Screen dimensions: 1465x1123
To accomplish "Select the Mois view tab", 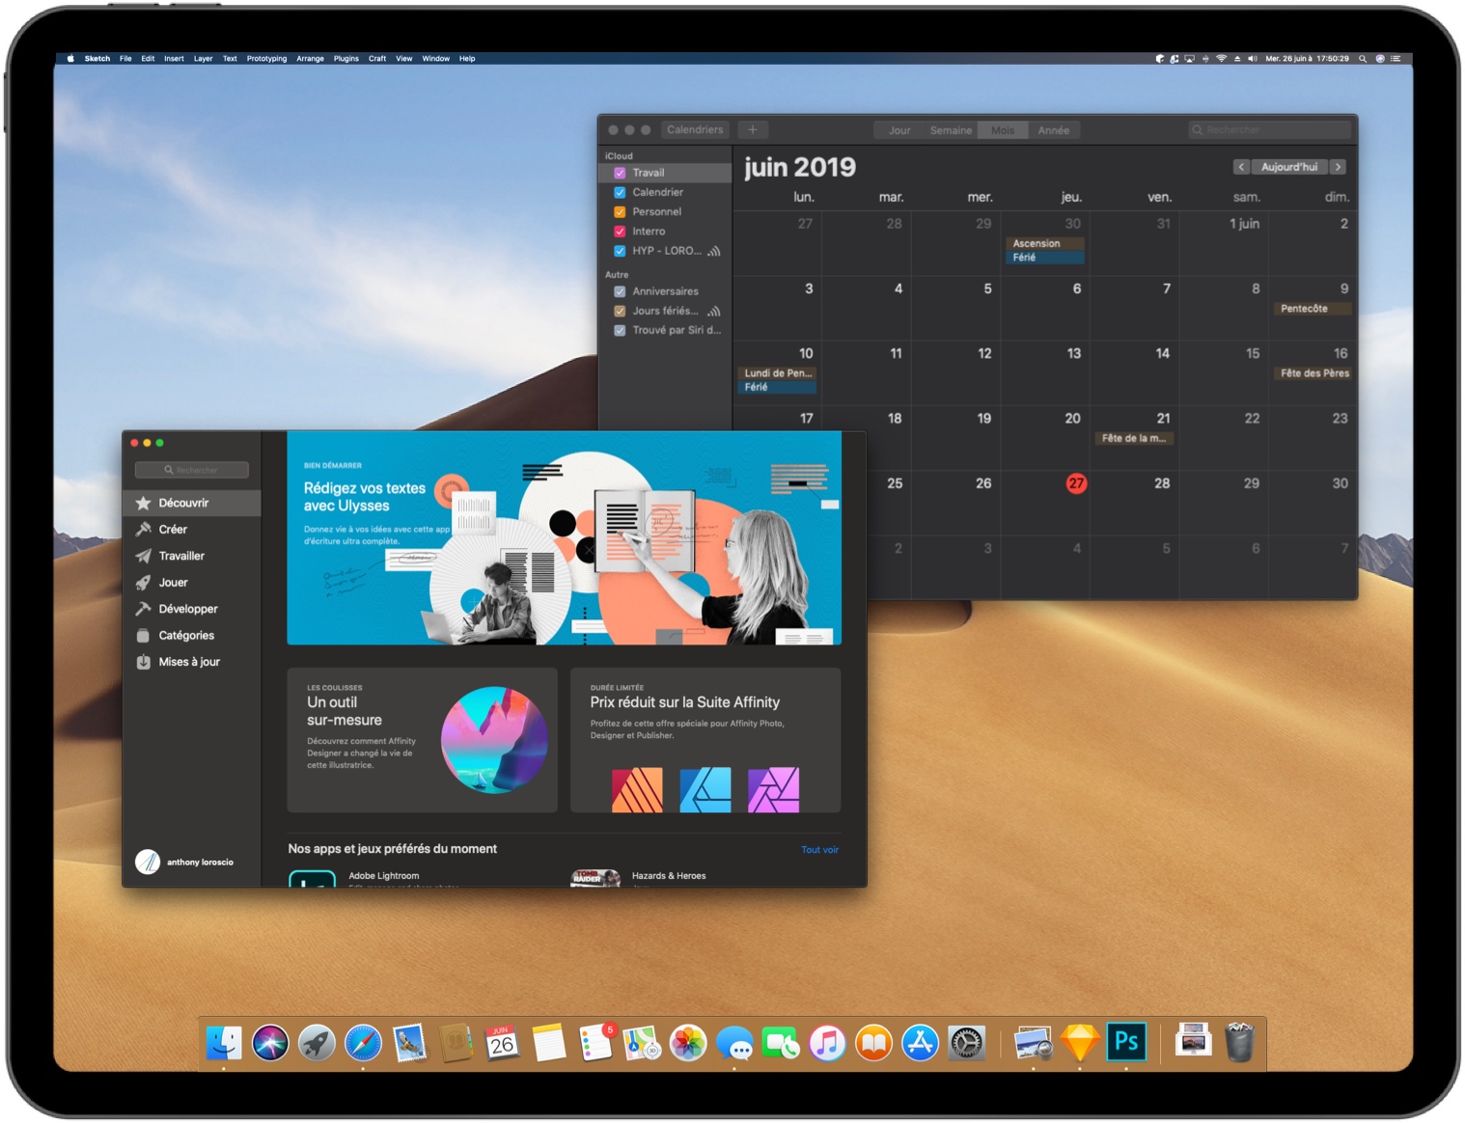I will pyautogui.click(x=1003, y=130).
